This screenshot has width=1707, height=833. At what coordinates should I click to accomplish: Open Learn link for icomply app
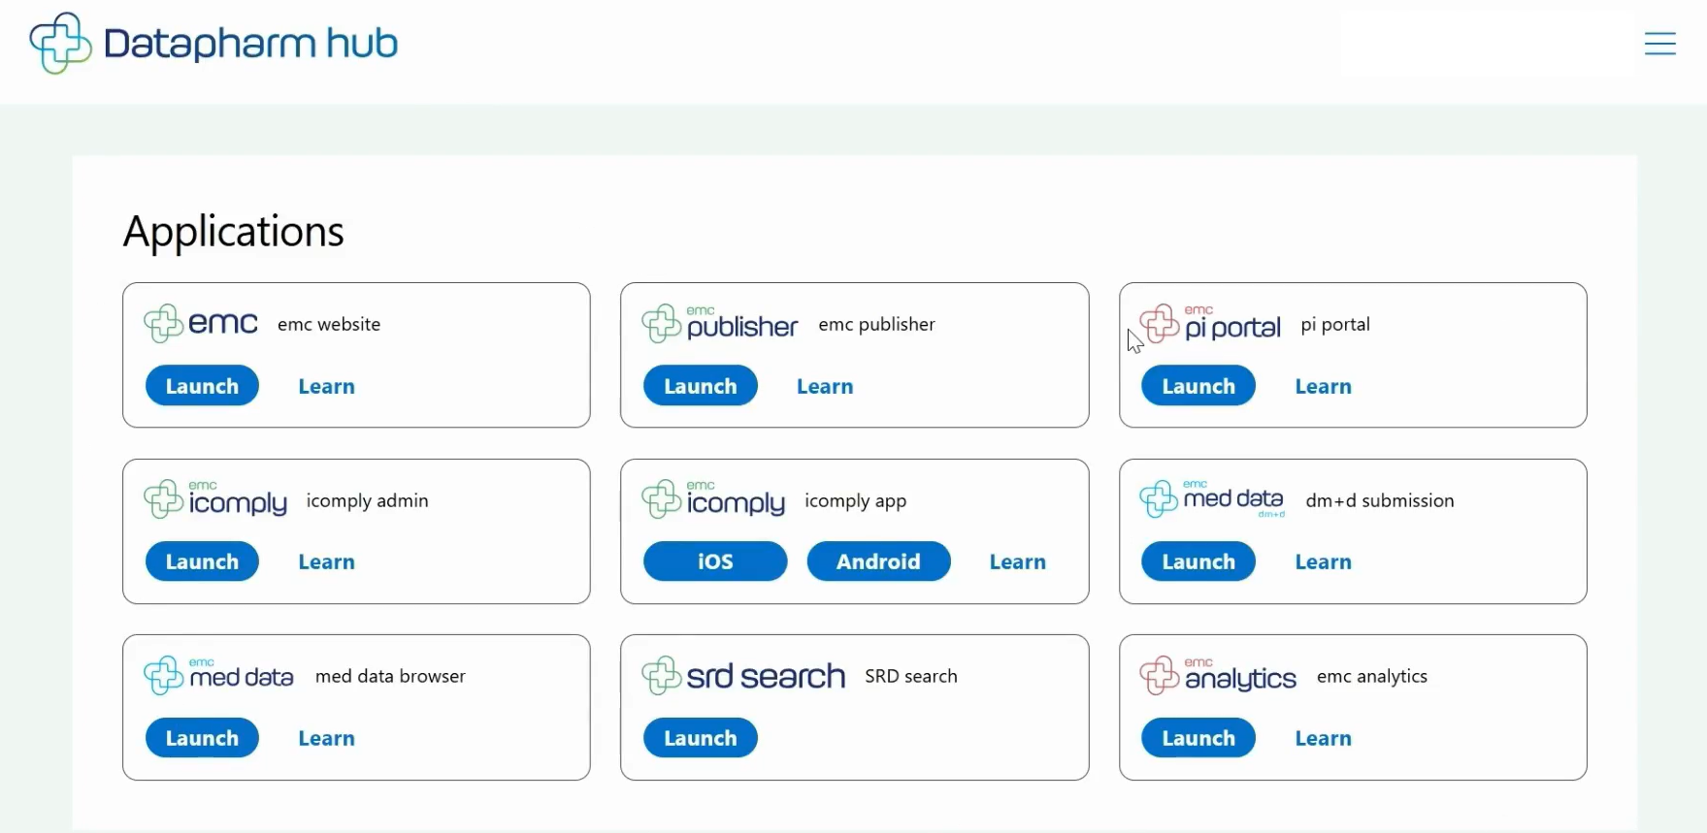point(1017,561)
